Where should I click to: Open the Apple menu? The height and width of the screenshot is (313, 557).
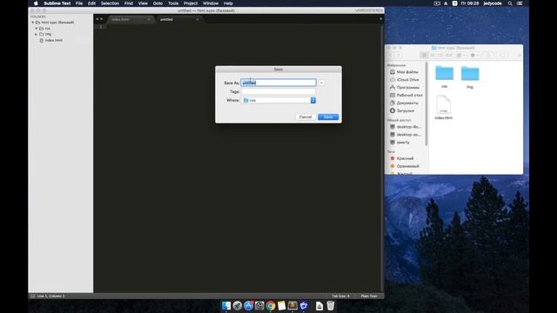(x=36, y=3)
